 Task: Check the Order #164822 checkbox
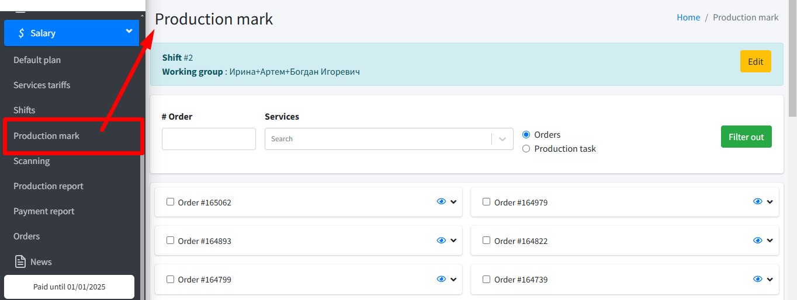pyautogui.click(x=487, y=240)
